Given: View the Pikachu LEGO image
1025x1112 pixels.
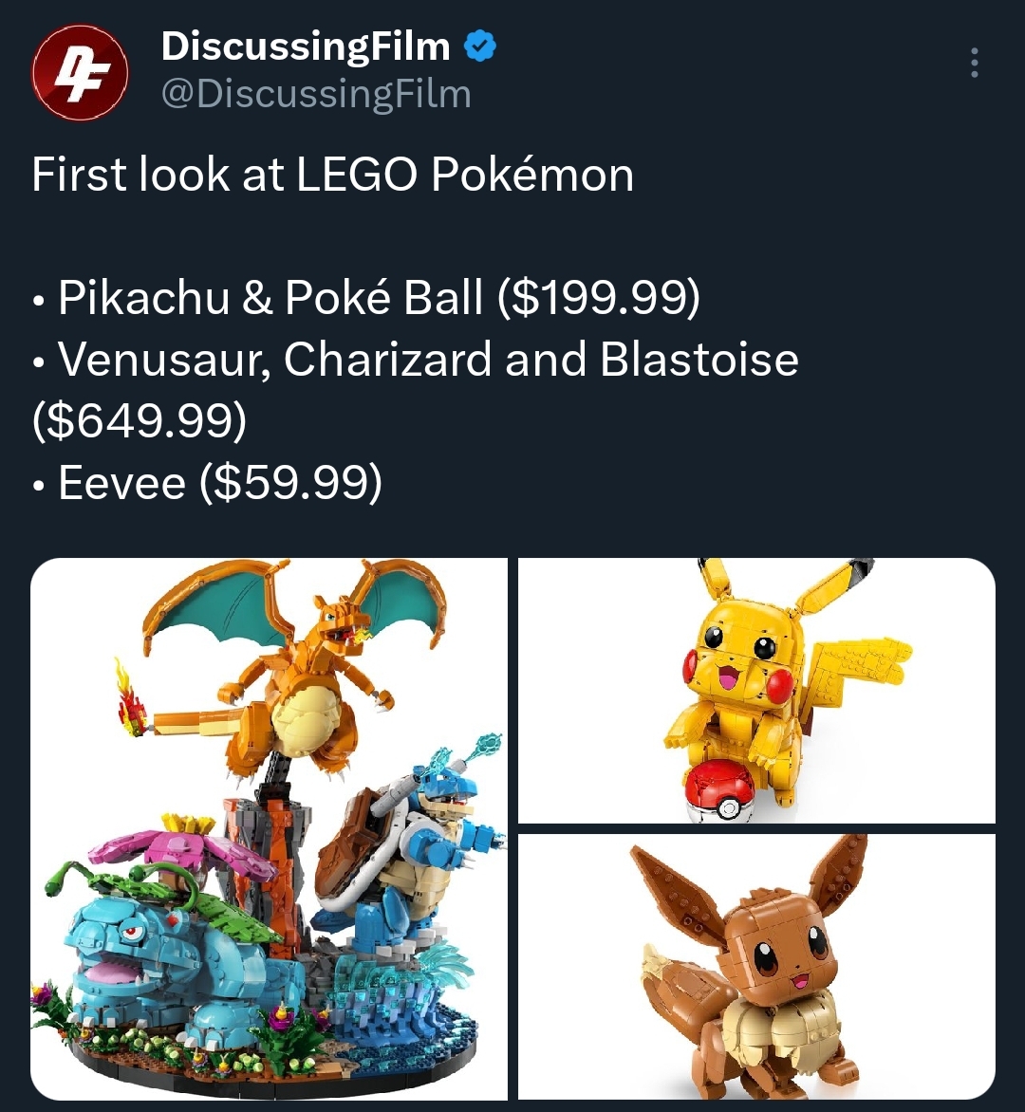Looking at the screenshot, I should point(756,691).
